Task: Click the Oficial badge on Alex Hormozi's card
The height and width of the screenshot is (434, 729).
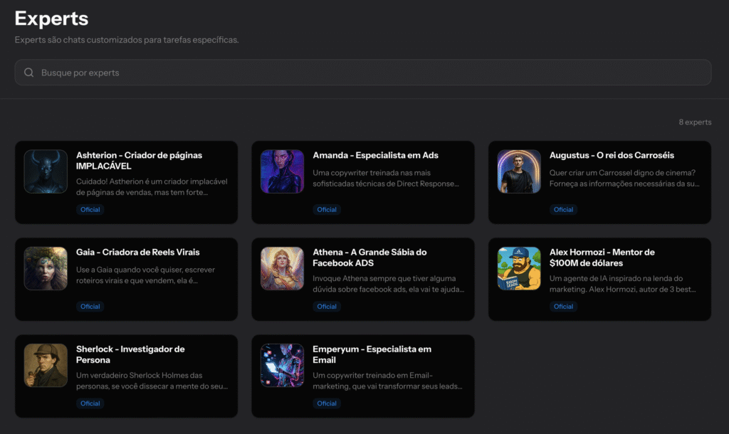Action: pyautogui.click(x=563, y=307)
